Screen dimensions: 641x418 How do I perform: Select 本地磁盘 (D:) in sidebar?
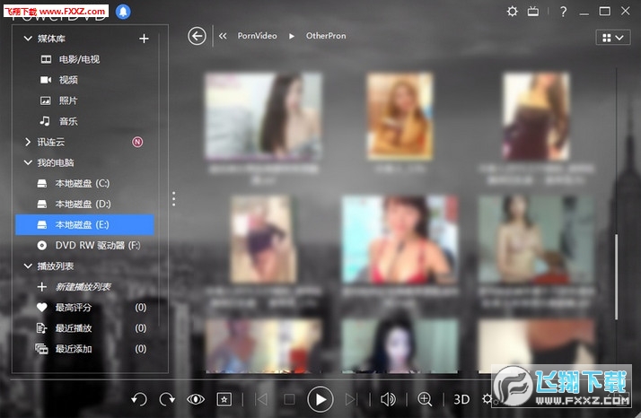point(83,204)
